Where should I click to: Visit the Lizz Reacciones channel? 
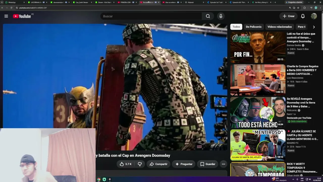tap(295, 78)
